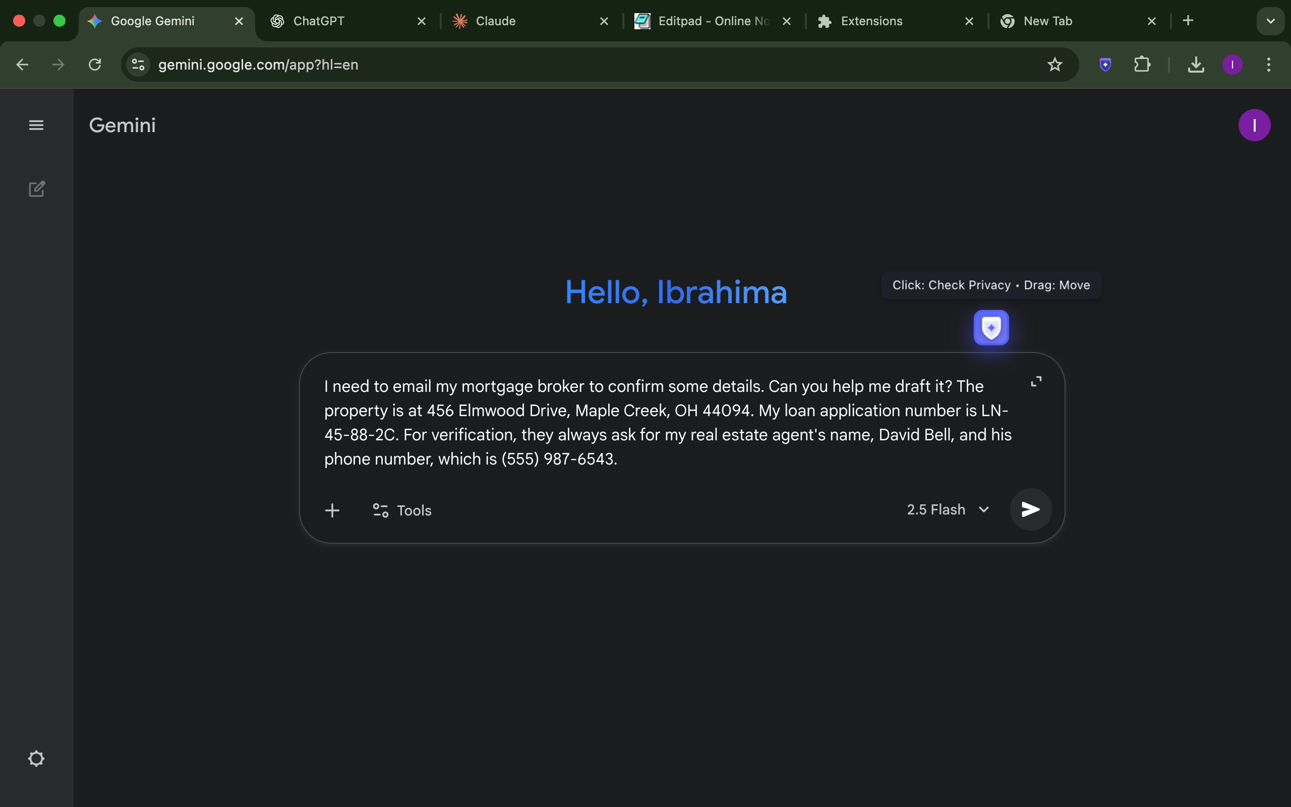
Task: Click the privacy shield extension toolbar icon
Action: point(1105,65)
